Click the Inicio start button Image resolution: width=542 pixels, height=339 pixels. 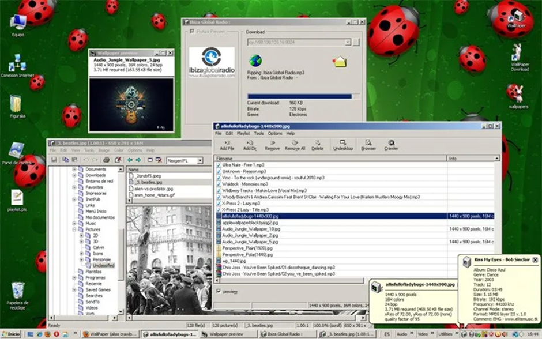[10, 334]
